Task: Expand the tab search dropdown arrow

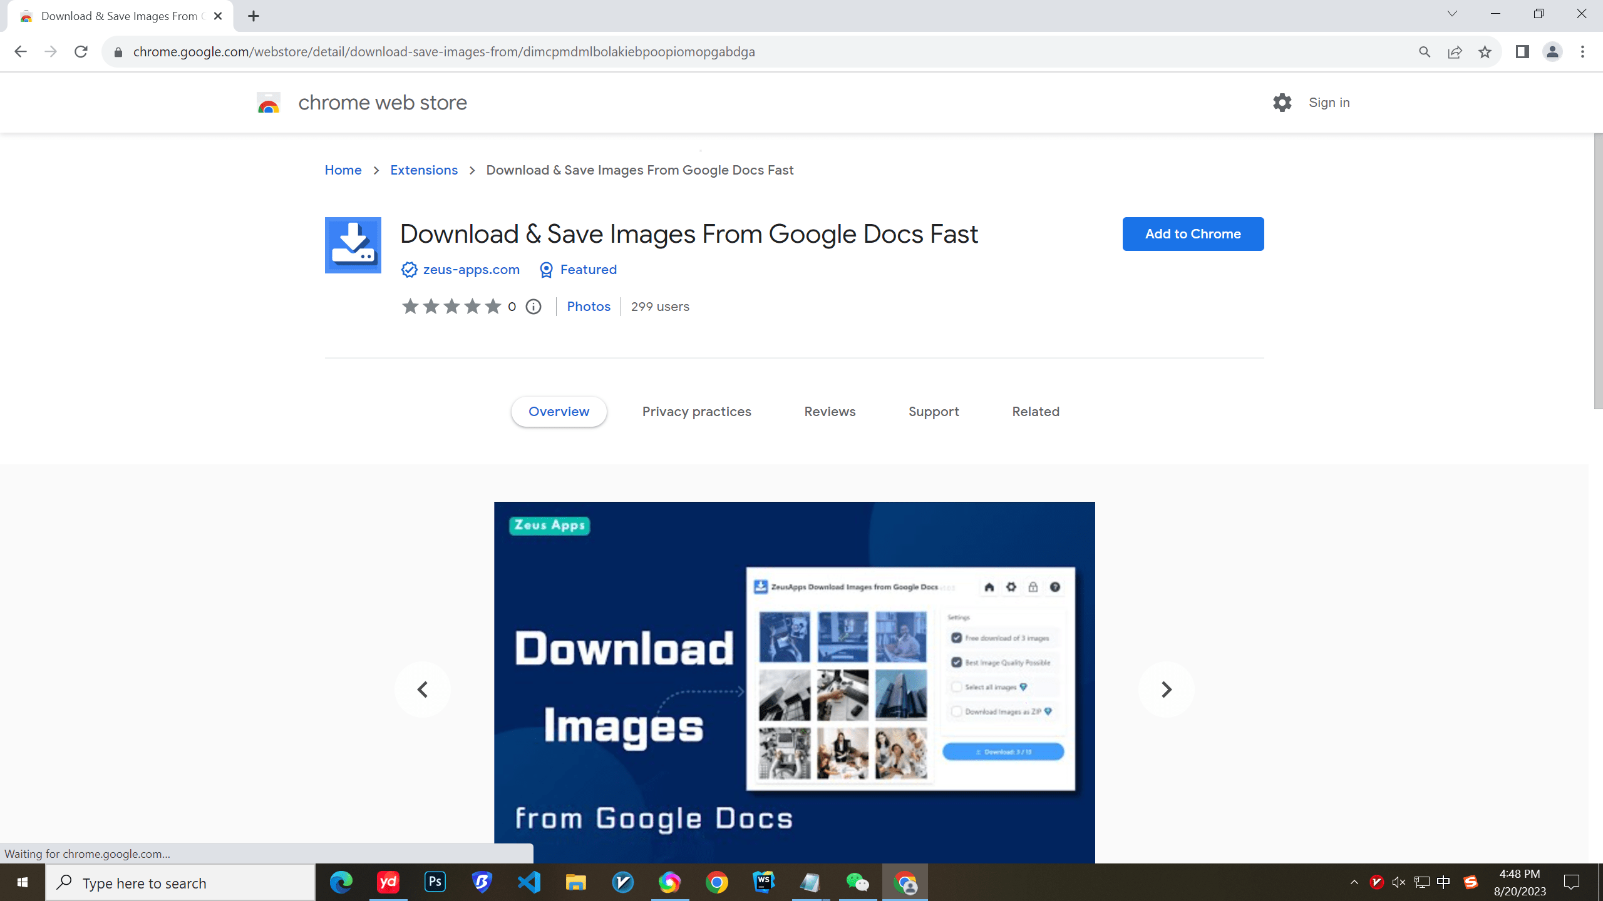Action: [x=1452, y=14]
